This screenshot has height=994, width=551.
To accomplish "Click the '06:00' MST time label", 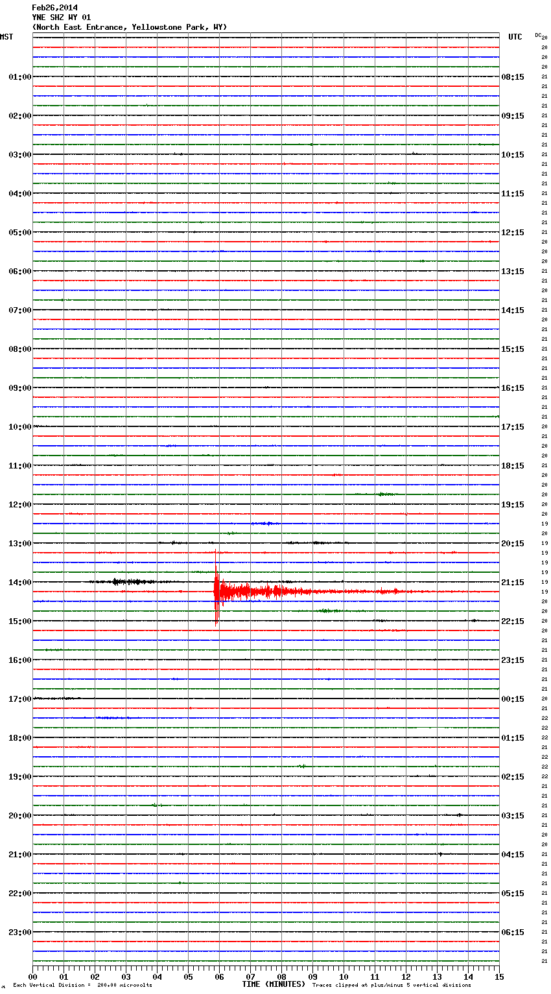I will tap(19, 272).
